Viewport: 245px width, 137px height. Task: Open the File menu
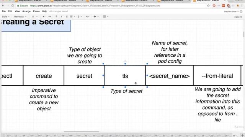pyautogui.click(x=4, y=11)
